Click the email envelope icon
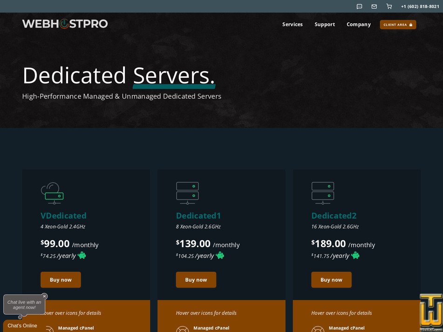 tap(374, 6)
